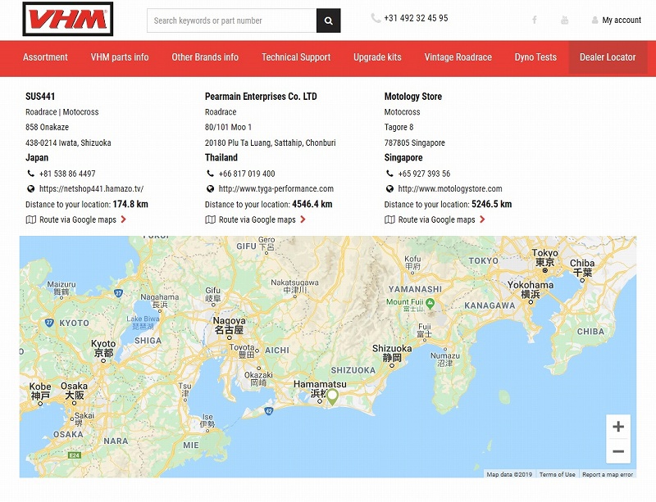Image resolution: width=656 pixels, height=502 pixels.
Task: Open My account link
Action: pos(622,20)
